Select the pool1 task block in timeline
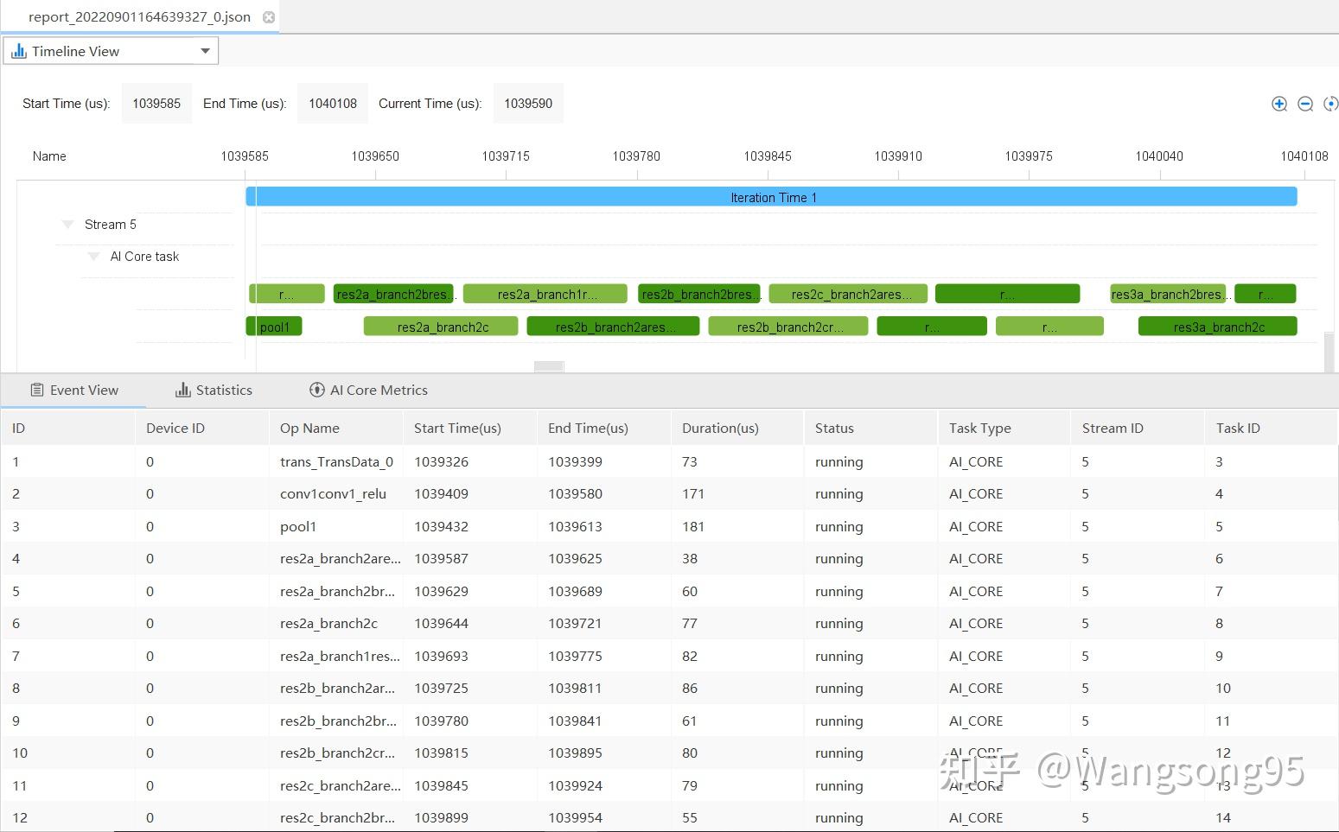1339x832 pixels. point(275,327)
